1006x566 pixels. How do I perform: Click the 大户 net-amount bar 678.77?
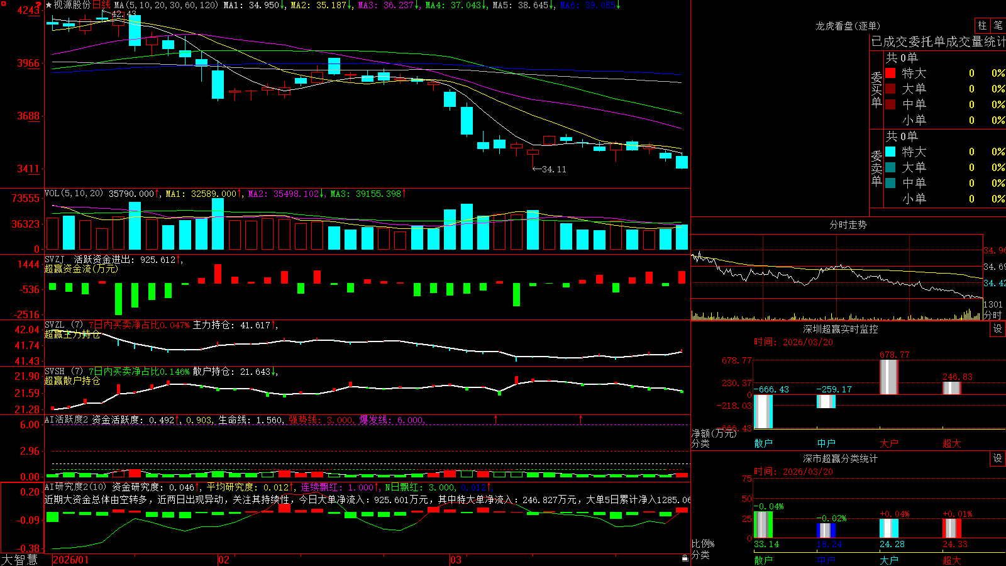tap(889, 377)
